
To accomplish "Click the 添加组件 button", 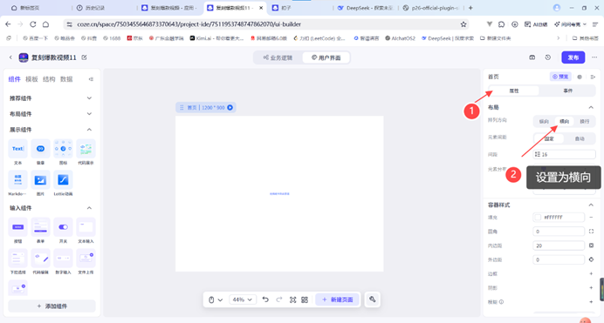I will click(52, 306).
